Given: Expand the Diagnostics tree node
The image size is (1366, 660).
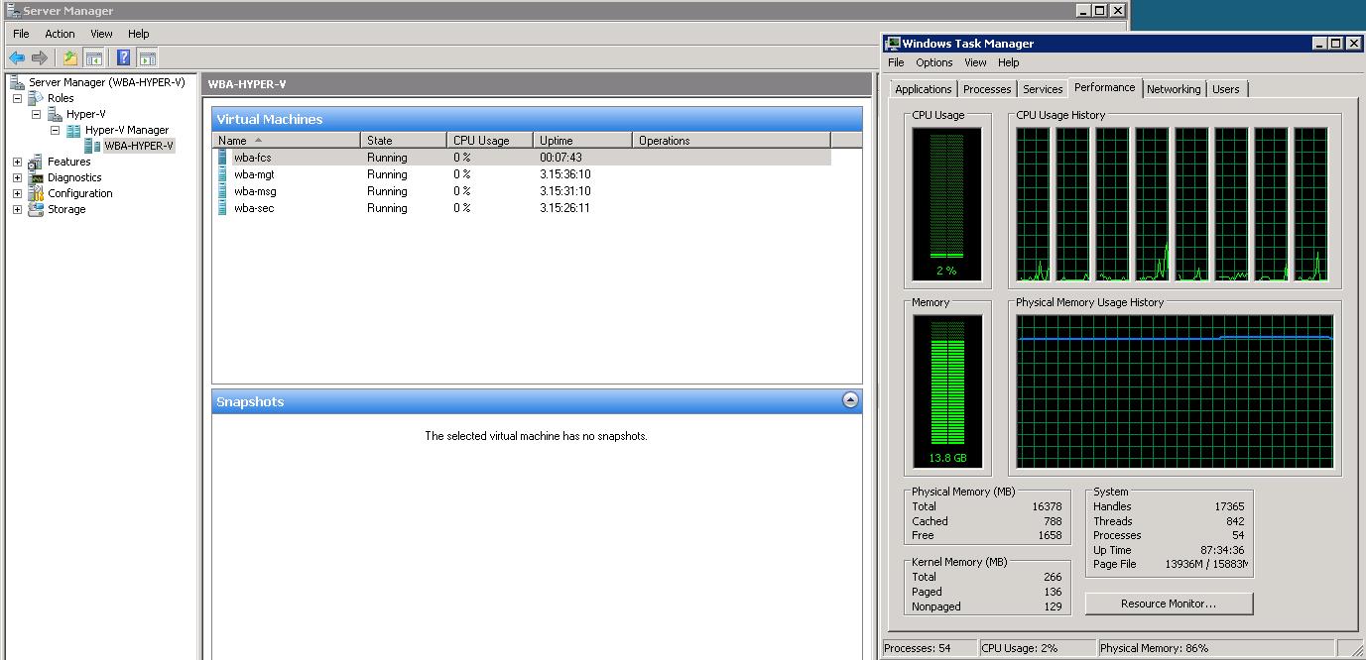Looking at the screenshot, I should coord(17,177).
